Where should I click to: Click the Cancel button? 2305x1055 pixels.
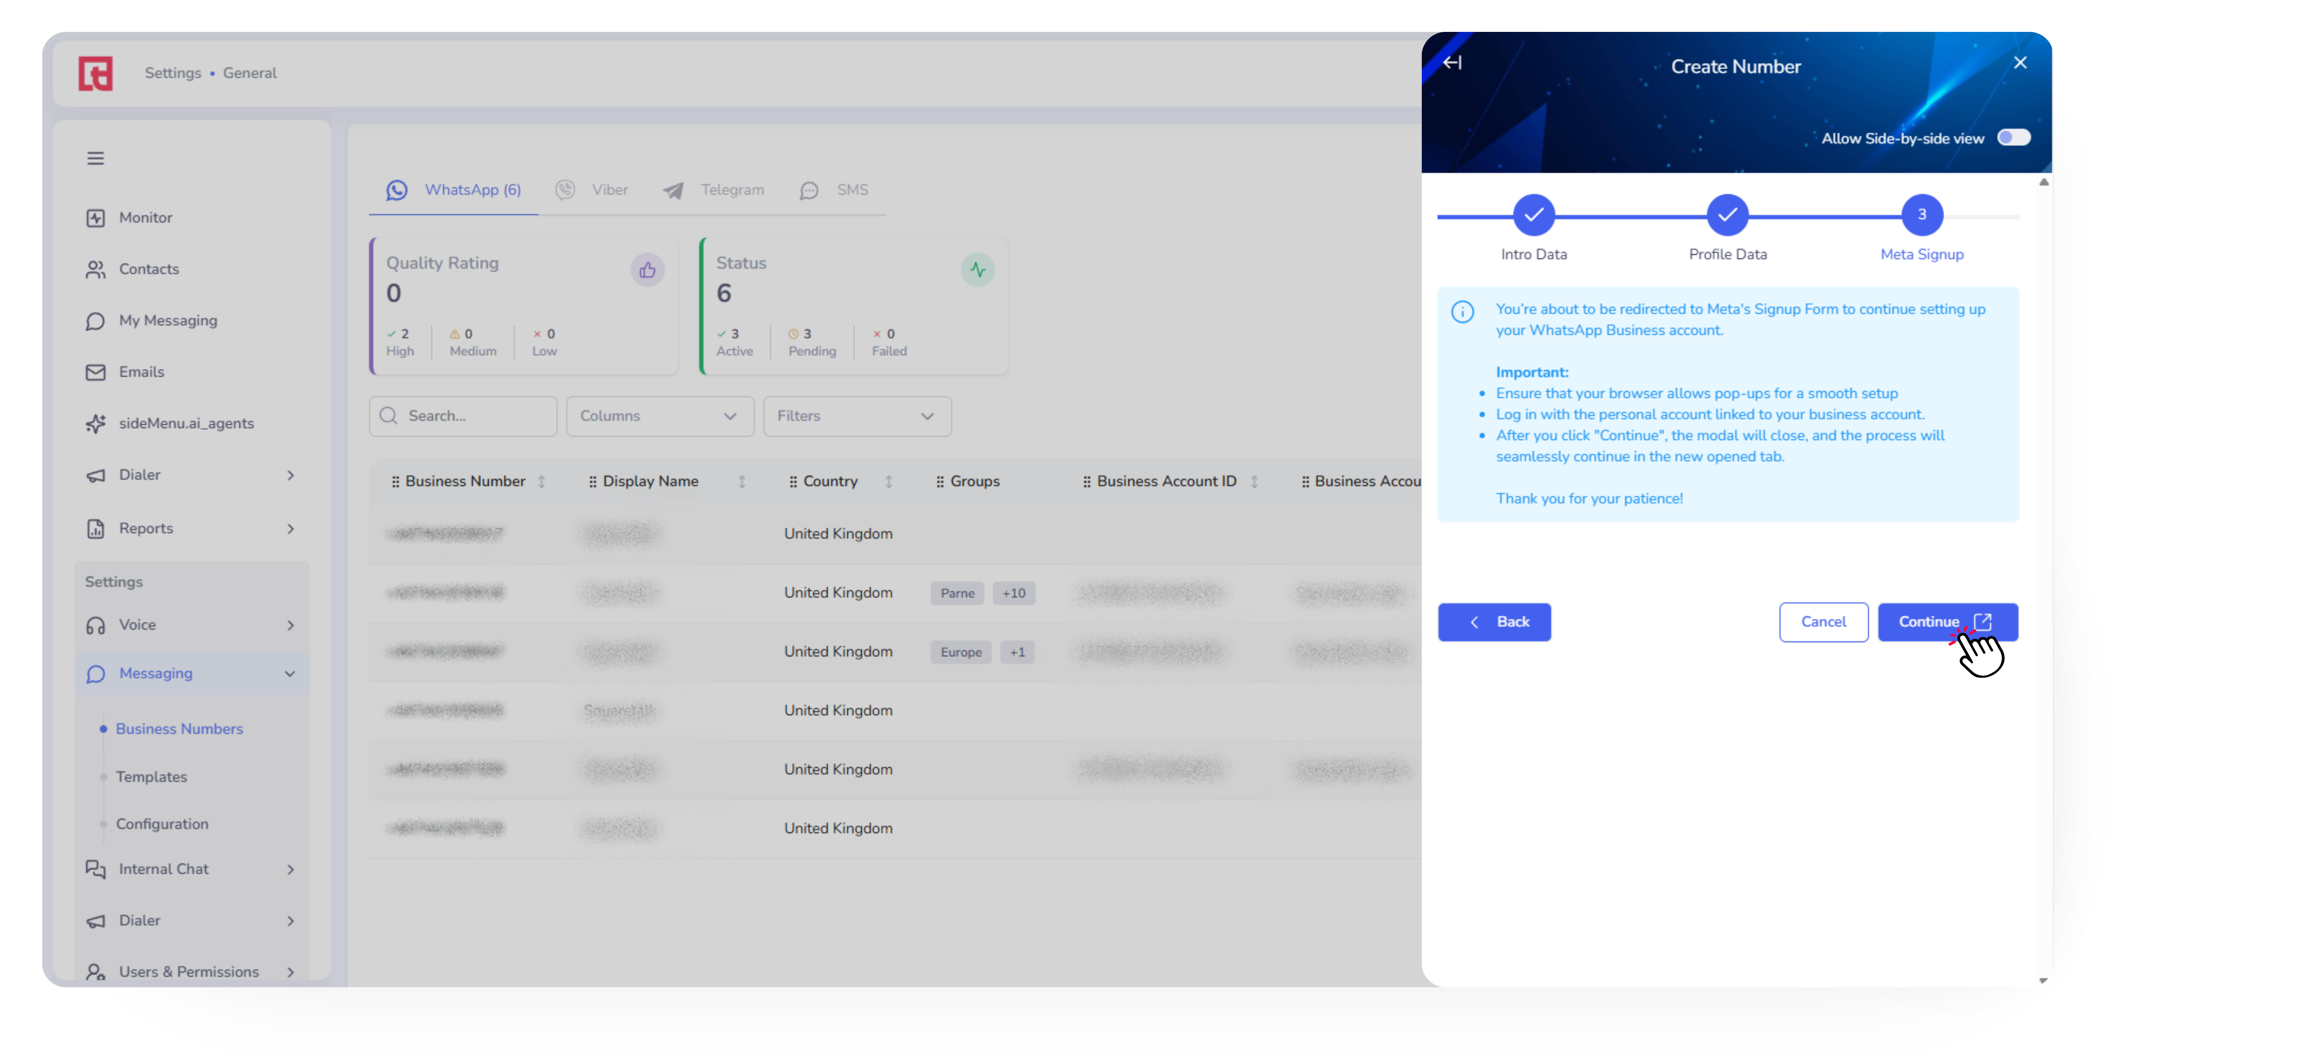pos(1823,622)
